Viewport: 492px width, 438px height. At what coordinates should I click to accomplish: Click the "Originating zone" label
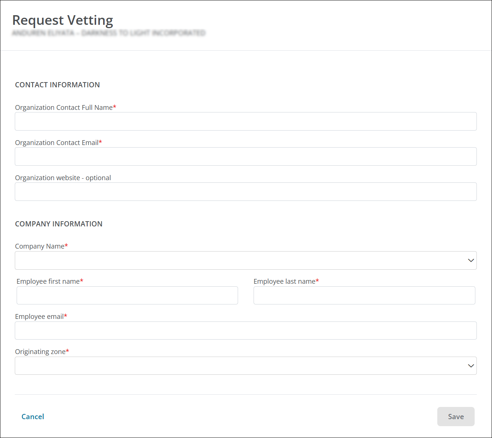click(x=40, y=352)
